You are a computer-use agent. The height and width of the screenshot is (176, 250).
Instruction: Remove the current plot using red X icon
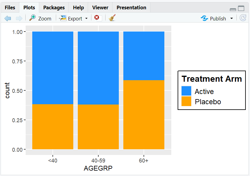[97, 18]
